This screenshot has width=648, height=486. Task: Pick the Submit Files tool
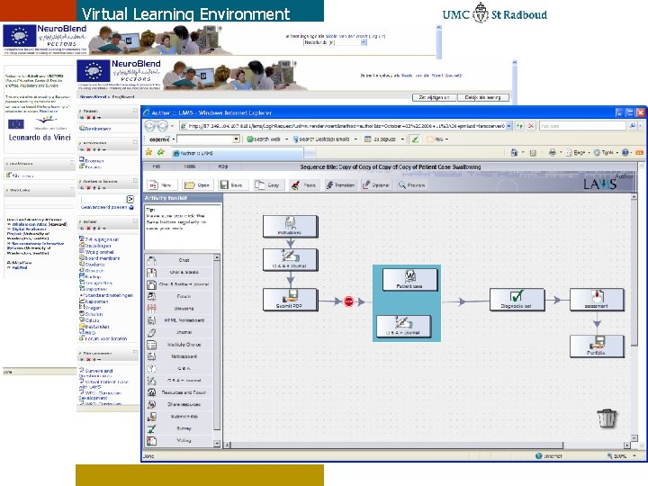[178, 417]
